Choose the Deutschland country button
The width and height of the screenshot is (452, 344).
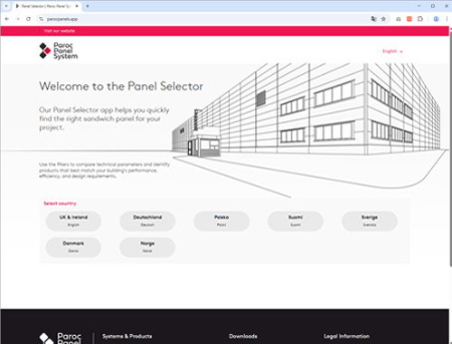pyautogui.click(x=147, y=221)
